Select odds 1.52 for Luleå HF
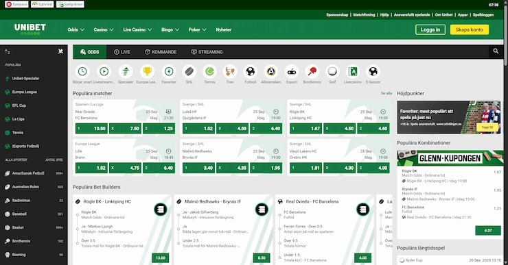This screenshot has width=508, height=265. click(198, 128)
